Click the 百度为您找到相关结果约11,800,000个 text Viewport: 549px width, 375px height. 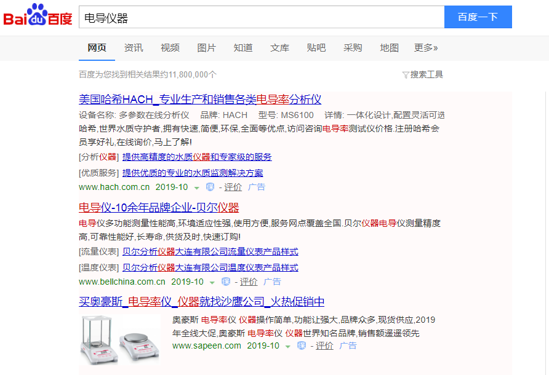pyautogui.click(x=148, y=74)
